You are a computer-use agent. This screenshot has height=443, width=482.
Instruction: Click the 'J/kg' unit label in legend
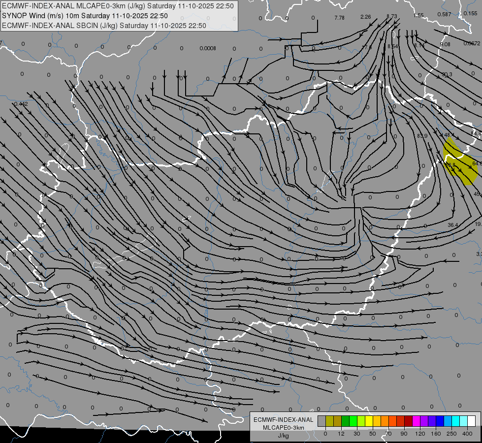[283, 436]
